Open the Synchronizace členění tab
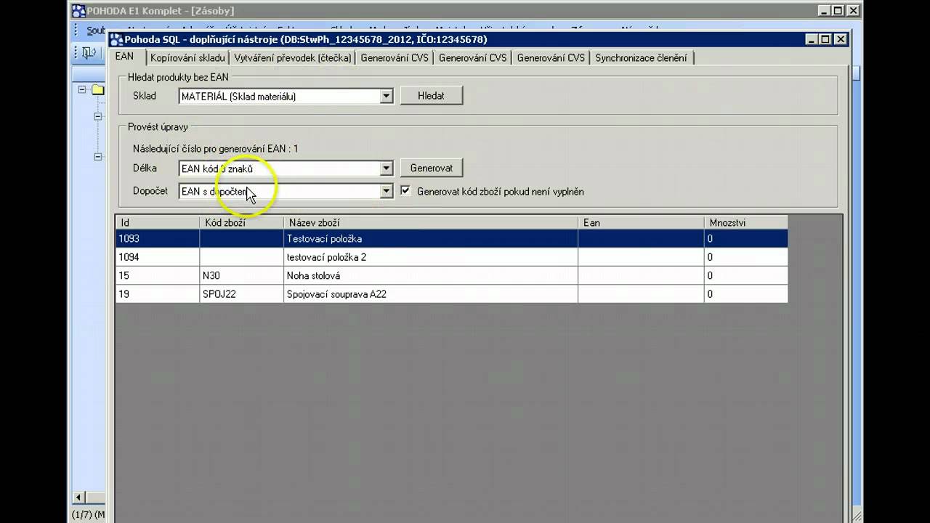 641,58
